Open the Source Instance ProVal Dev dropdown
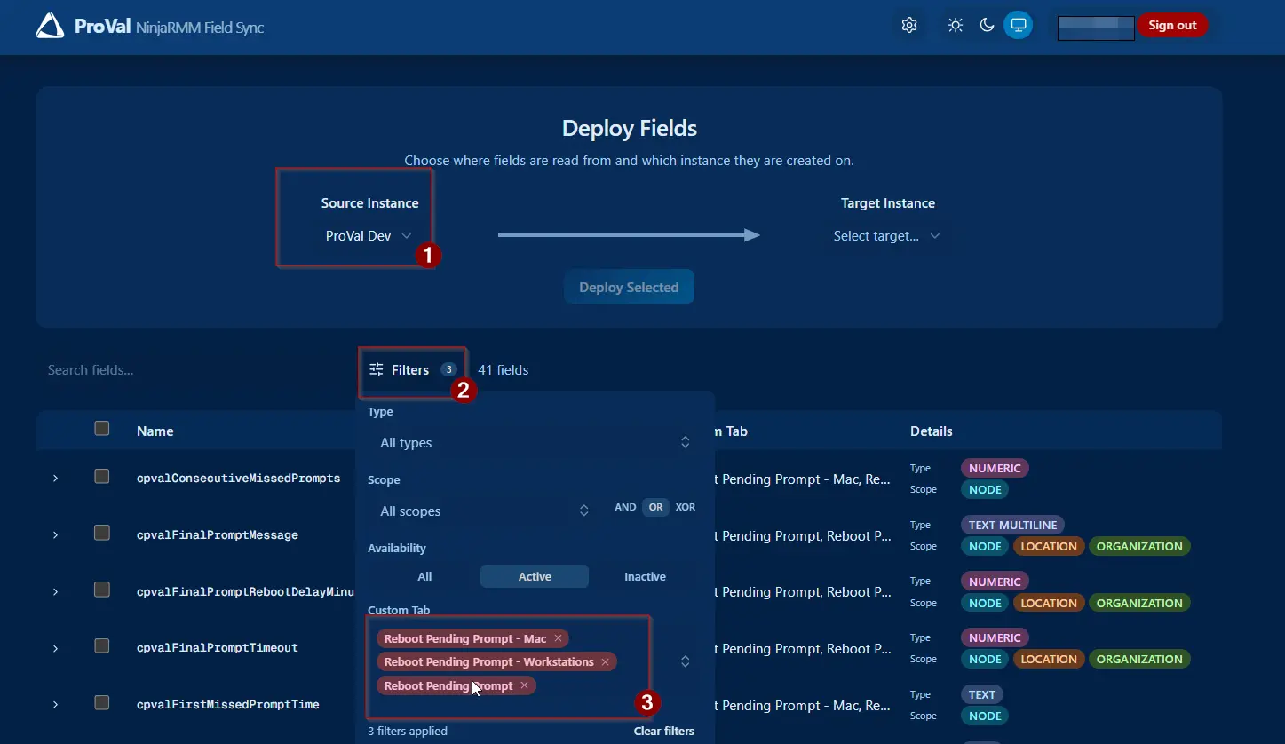Screen dimensions: 1285x744 tap(369, 236)
